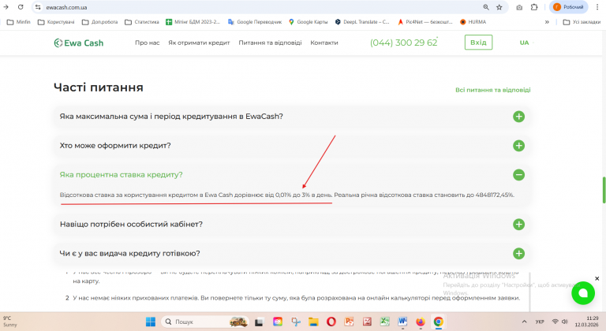Open Контакти menu item
Image resolution: width=606 pixels, height=331 pixels.
[324, 43]
